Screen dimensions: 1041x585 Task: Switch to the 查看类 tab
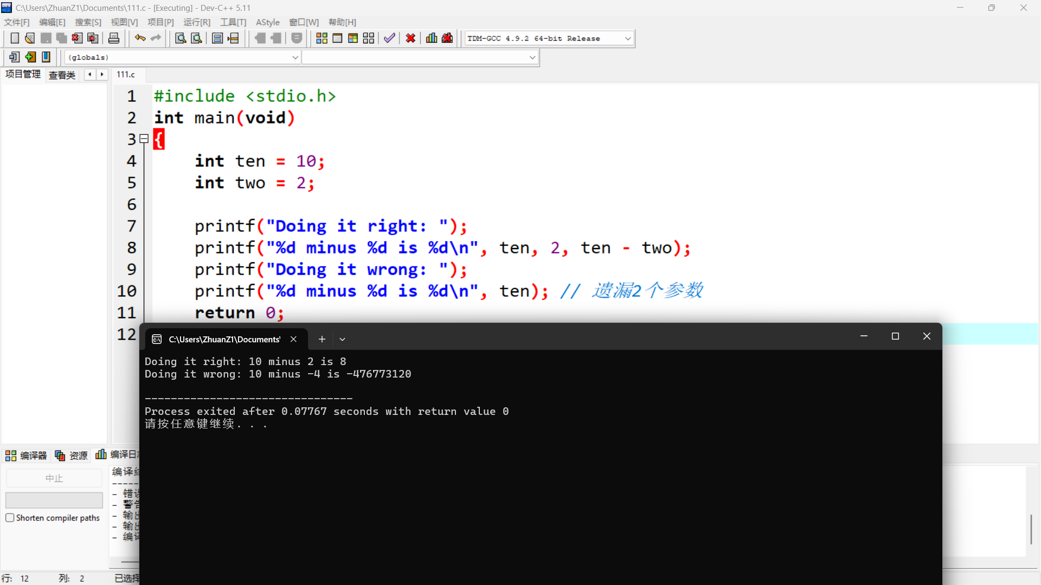pyautogui.click(x=62, y=75)
